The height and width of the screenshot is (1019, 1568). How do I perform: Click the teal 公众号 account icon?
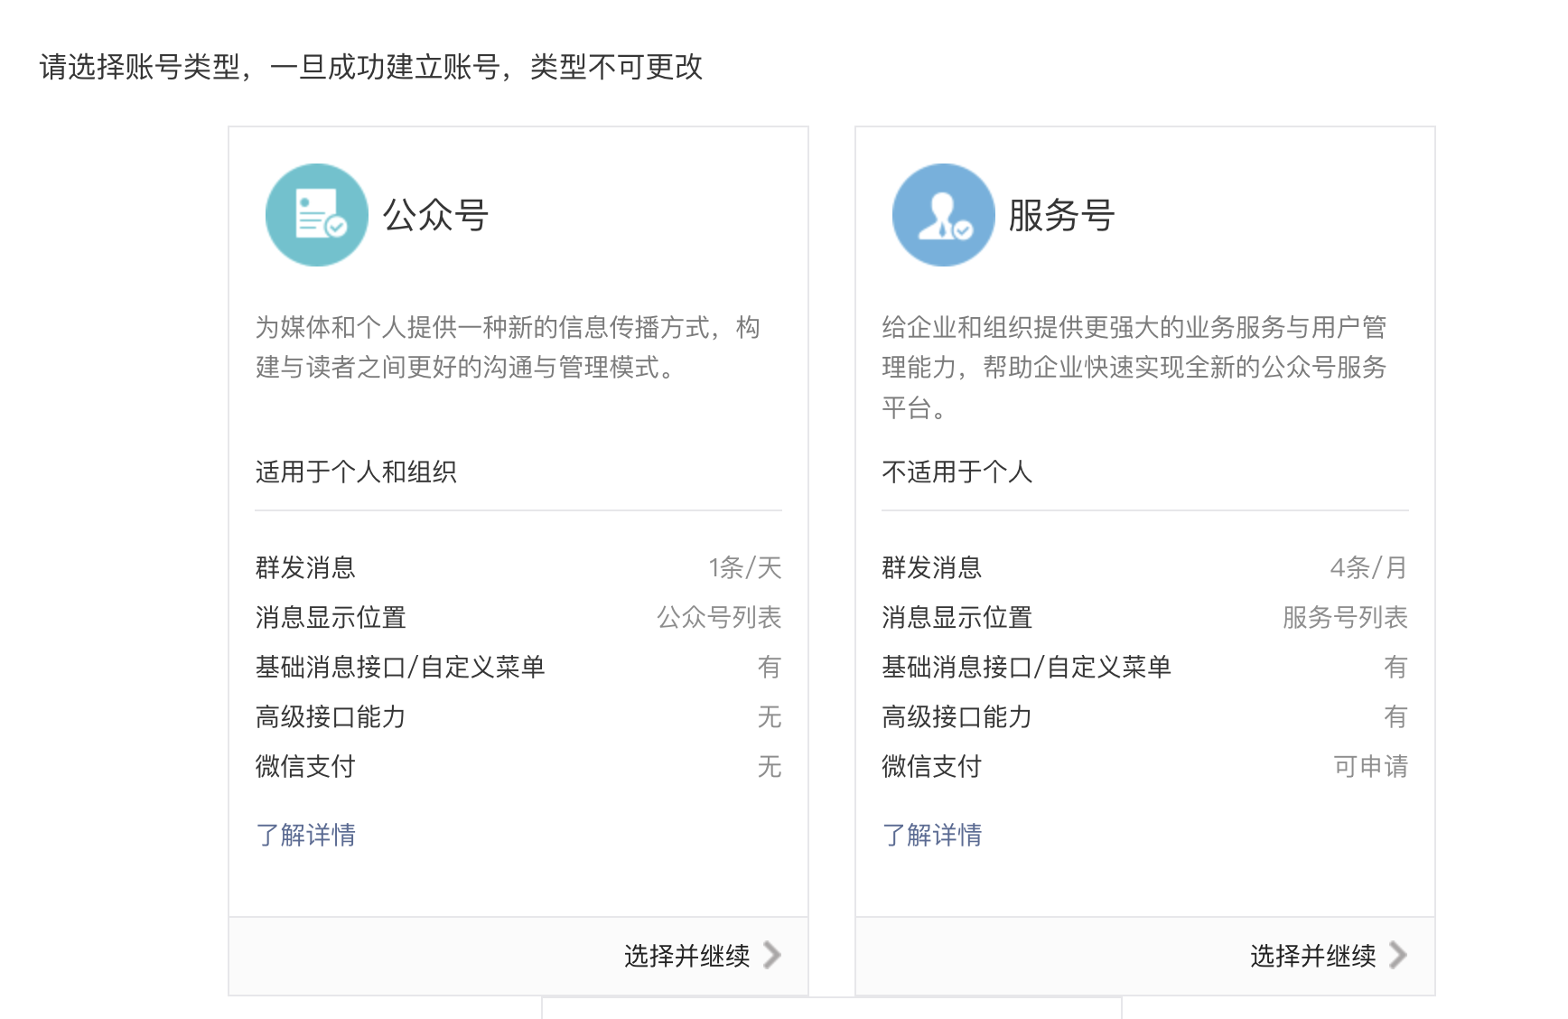(x=317, y=215)
